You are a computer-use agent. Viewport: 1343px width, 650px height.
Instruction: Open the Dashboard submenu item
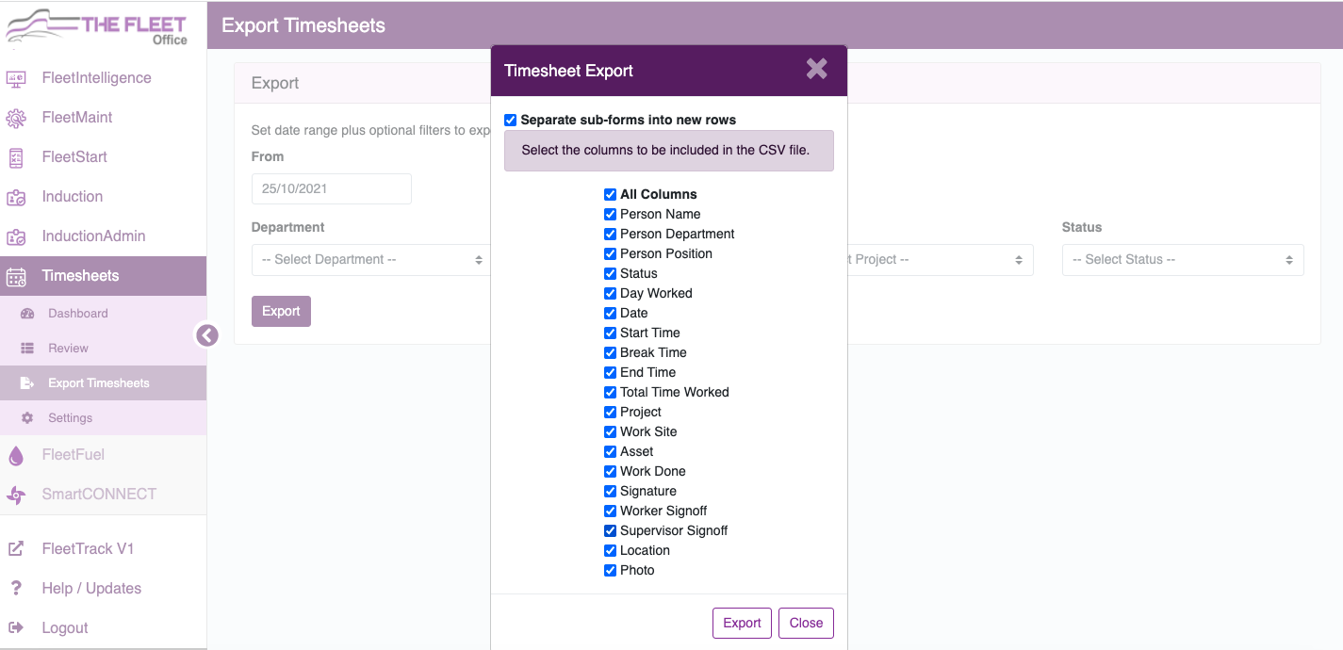coord(78,314)
